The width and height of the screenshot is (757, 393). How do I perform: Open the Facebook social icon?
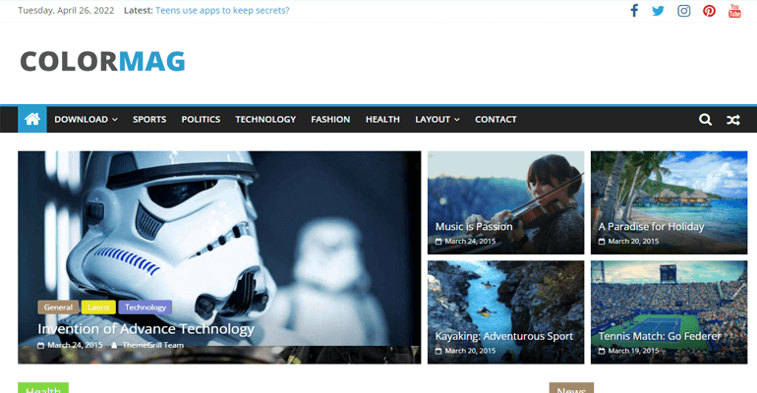coord(634,11)
